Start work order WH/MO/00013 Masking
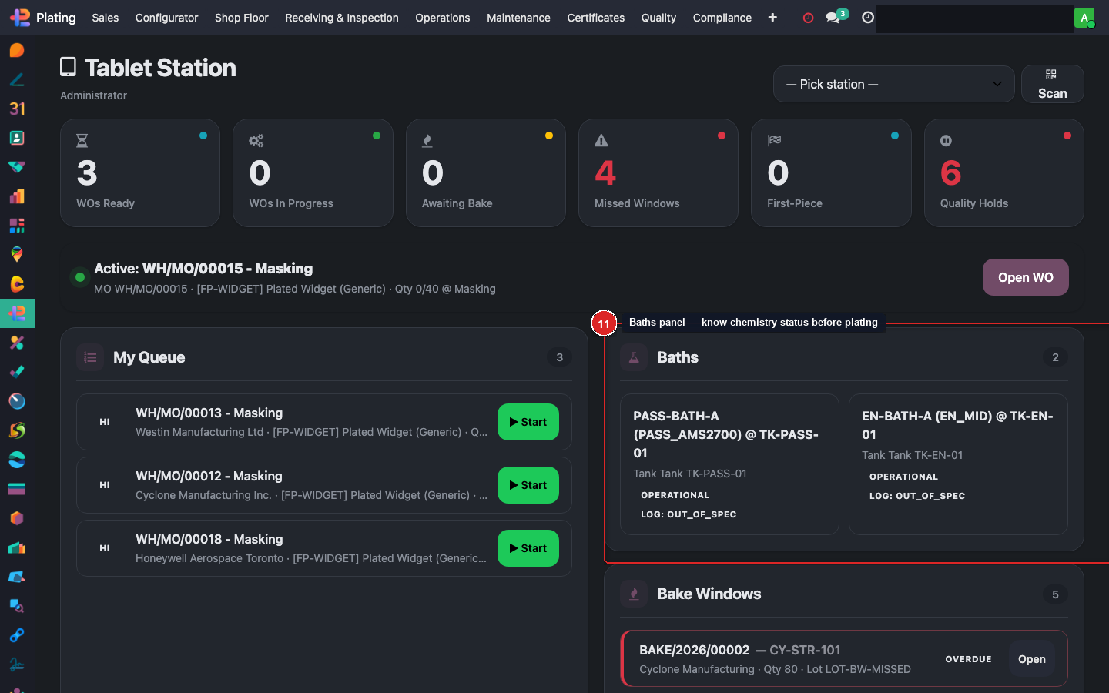Screen dimensions: 1109x693 [528, 422]
